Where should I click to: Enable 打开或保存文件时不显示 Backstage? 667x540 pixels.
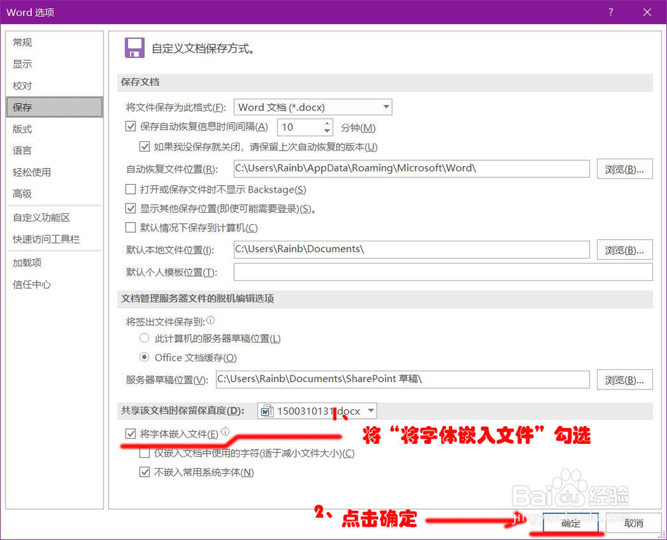tap(129, 189)
